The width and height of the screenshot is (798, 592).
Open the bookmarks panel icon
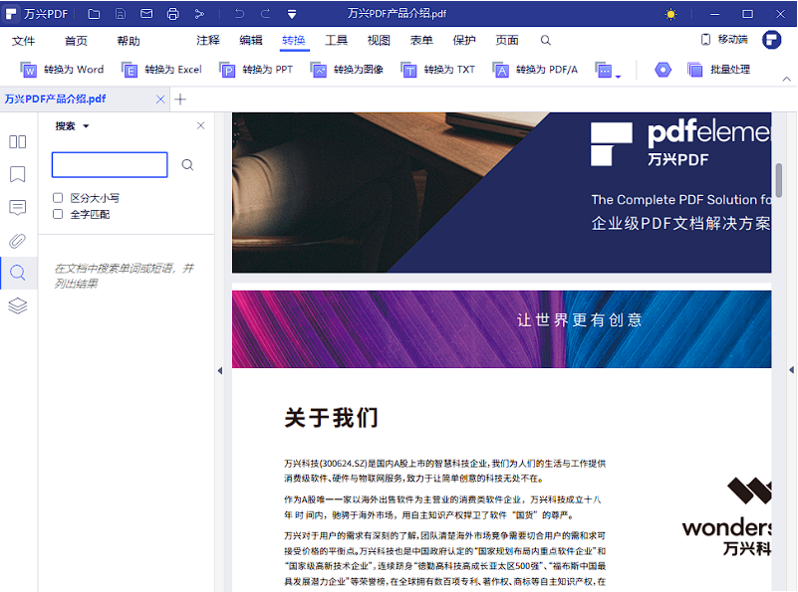click(17, 175)
